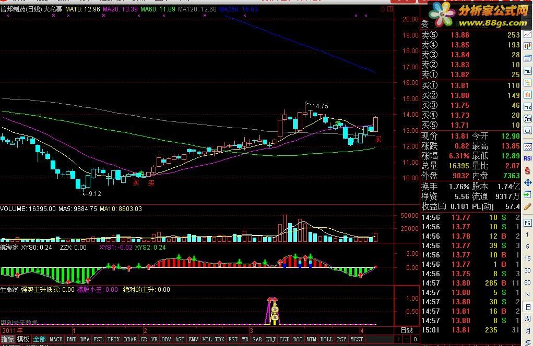
Task: Open the F10 company info icon
Action: pos(528,70)
